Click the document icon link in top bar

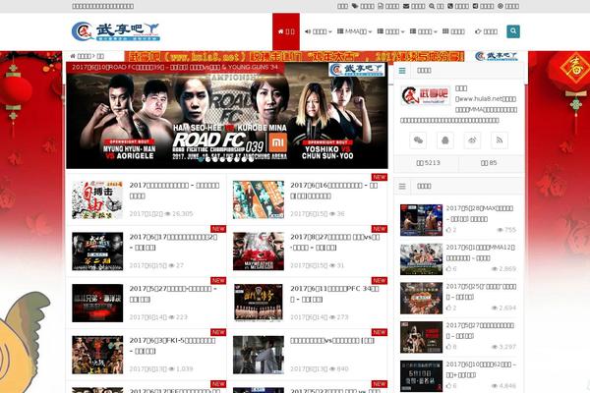click(388, 6)
